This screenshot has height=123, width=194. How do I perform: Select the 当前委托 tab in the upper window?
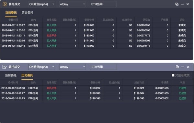tap(11, 13)
